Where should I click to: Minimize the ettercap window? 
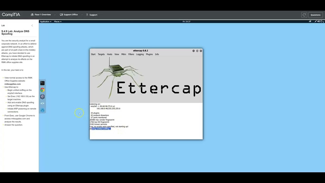click(x=193, y=51)
